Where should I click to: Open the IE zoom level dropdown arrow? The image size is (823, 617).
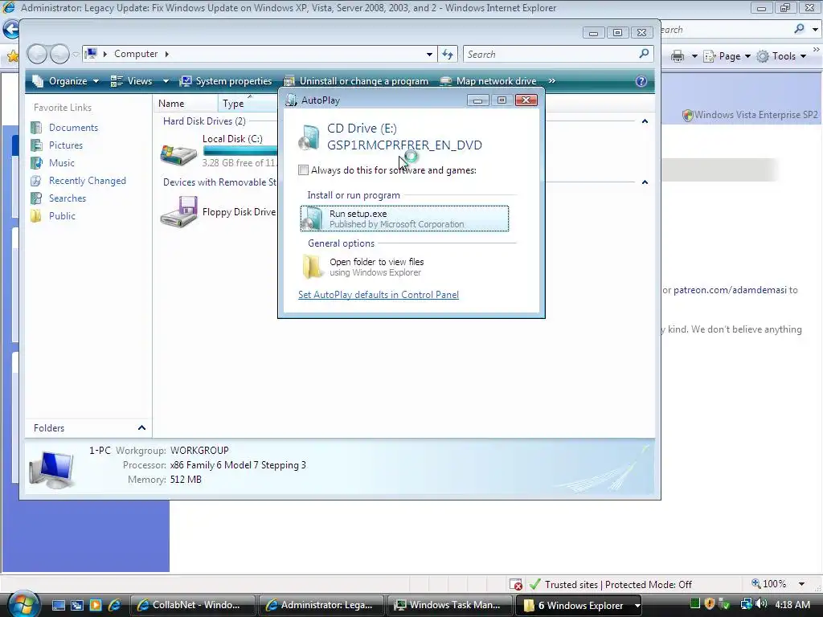[801, 584]
